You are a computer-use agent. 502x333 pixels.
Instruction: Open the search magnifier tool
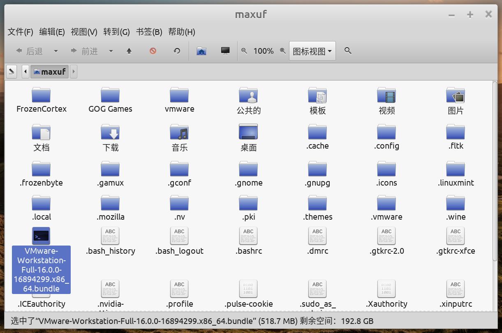click(x=348, y=51)
